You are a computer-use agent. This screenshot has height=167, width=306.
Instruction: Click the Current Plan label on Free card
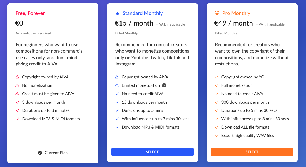(x=56, y=153)
